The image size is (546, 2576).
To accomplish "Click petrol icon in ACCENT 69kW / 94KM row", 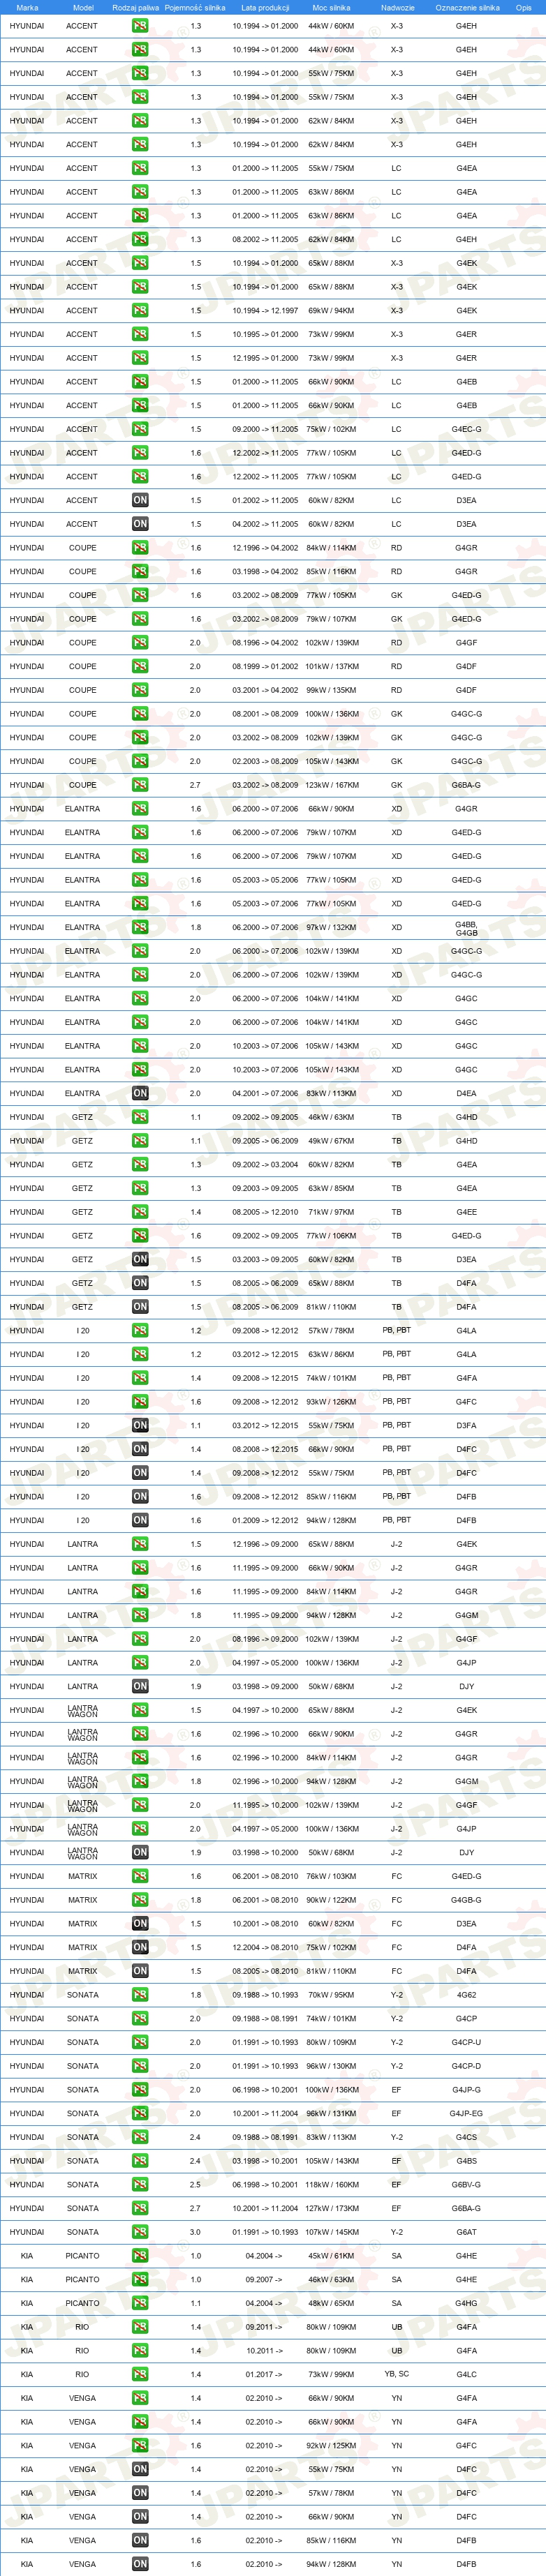I will click(140, 310).
